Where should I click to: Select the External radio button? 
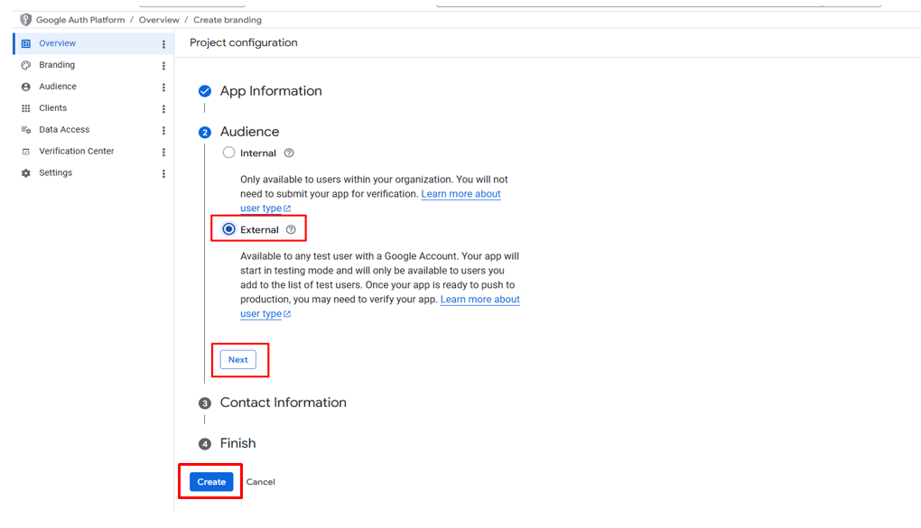tap(229, 229)
